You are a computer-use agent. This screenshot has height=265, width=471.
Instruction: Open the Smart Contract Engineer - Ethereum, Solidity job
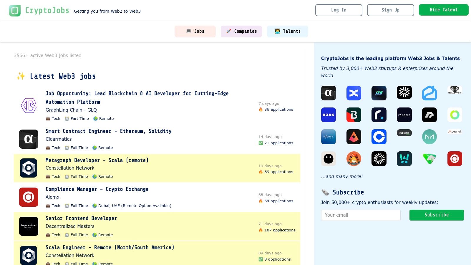click(109, 131)
